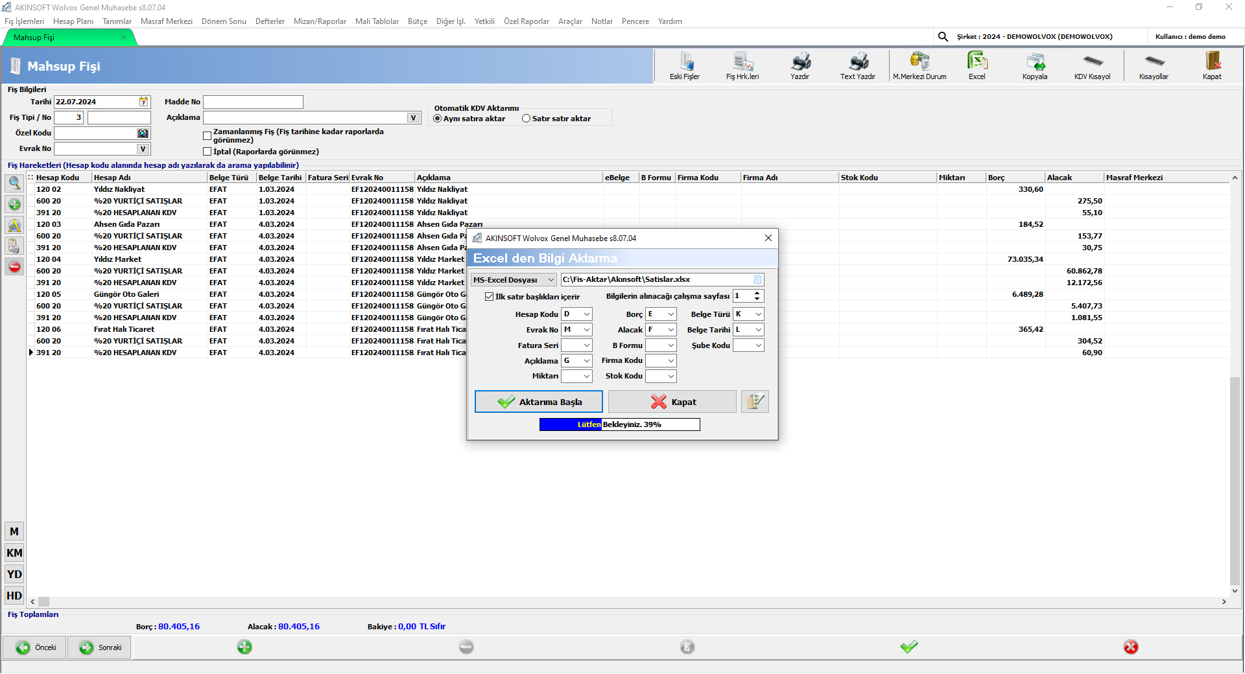Expand the MS-Excel Dosyası file type dropdown
1245x674 pixels.
pos(551,280)
